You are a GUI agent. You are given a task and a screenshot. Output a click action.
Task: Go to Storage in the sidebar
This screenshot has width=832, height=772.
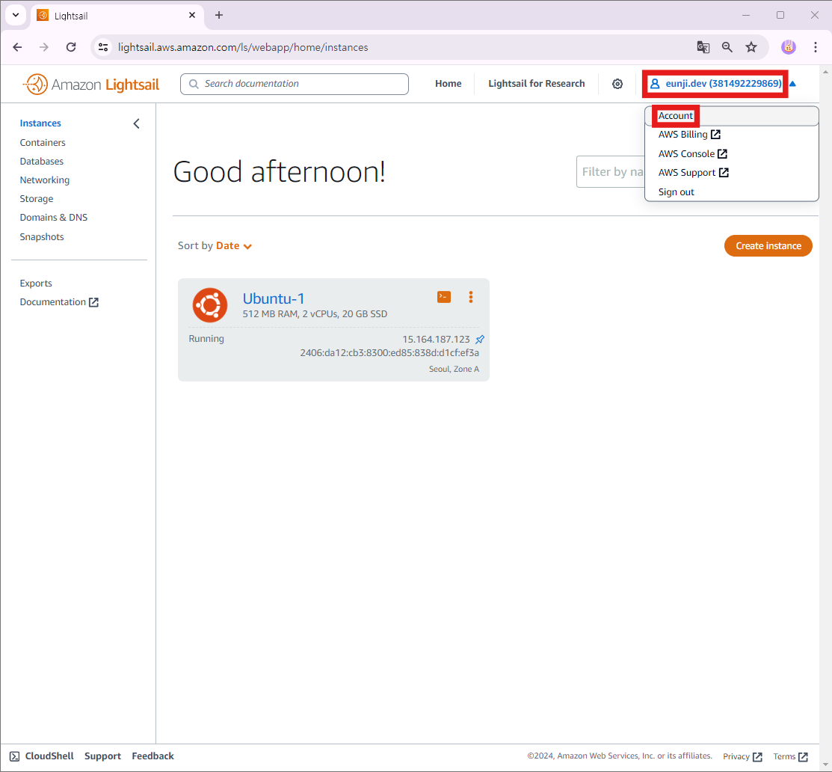click(37, 198)
